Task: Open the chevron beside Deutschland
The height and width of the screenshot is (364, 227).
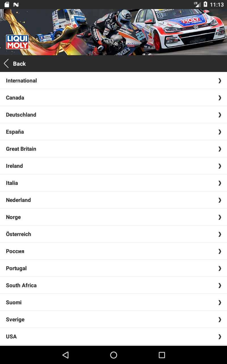Action: [220, 115]
